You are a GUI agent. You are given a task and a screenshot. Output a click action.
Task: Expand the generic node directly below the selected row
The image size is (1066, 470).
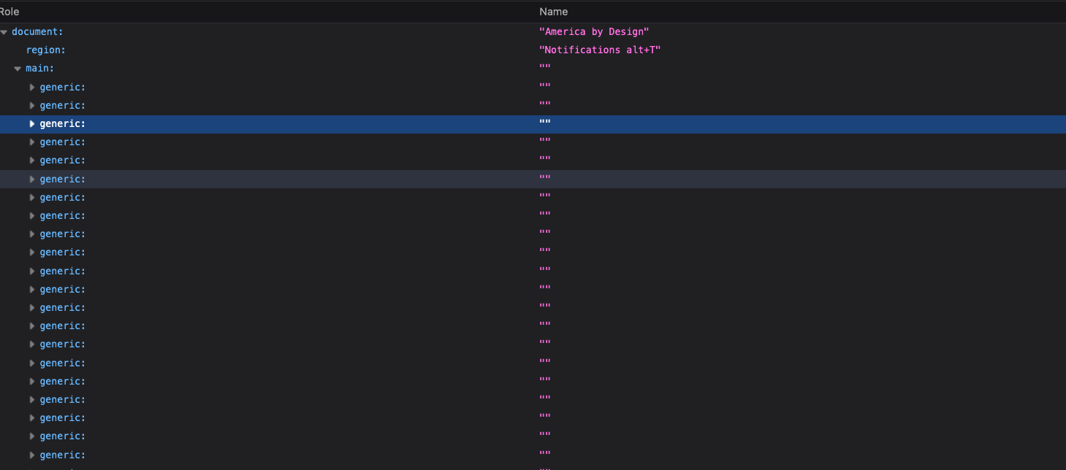[x=32, y=142]
